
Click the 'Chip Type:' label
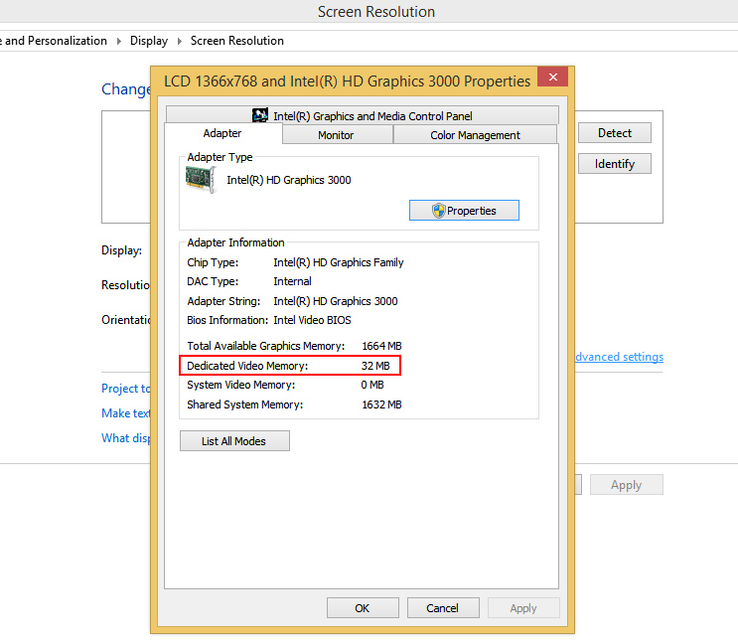[213, 262]
